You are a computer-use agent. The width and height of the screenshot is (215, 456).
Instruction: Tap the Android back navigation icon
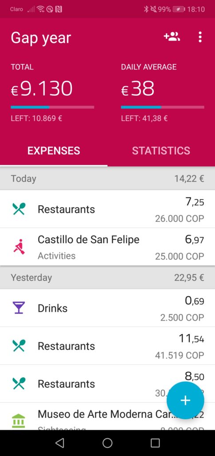tap(59, 443)
